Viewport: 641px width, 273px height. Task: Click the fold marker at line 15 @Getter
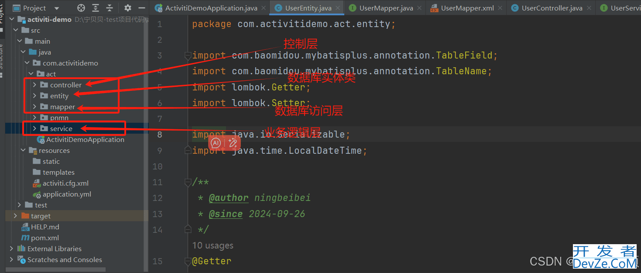tap(188, 261)
